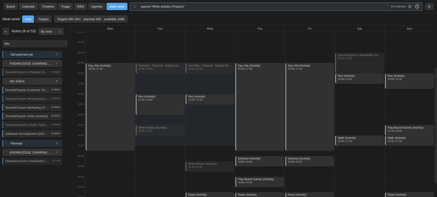
Task: Clear the search query with X icon
Action: [x=410, y=6]
